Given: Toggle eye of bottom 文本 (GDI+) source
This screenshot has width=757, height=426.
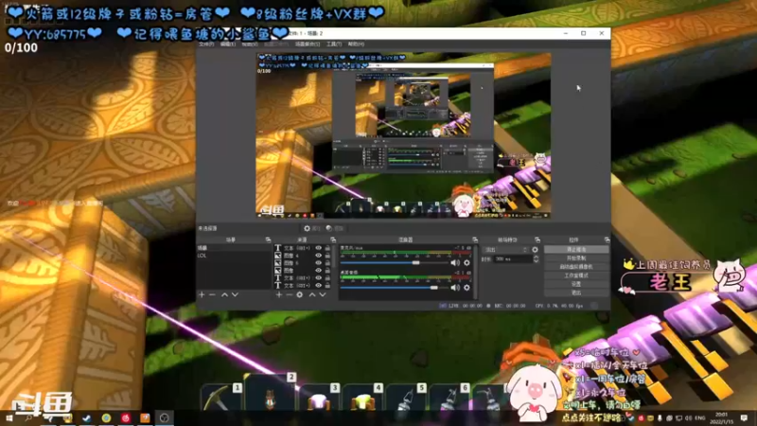Looking at the screenshot, I should coord(318,286).
